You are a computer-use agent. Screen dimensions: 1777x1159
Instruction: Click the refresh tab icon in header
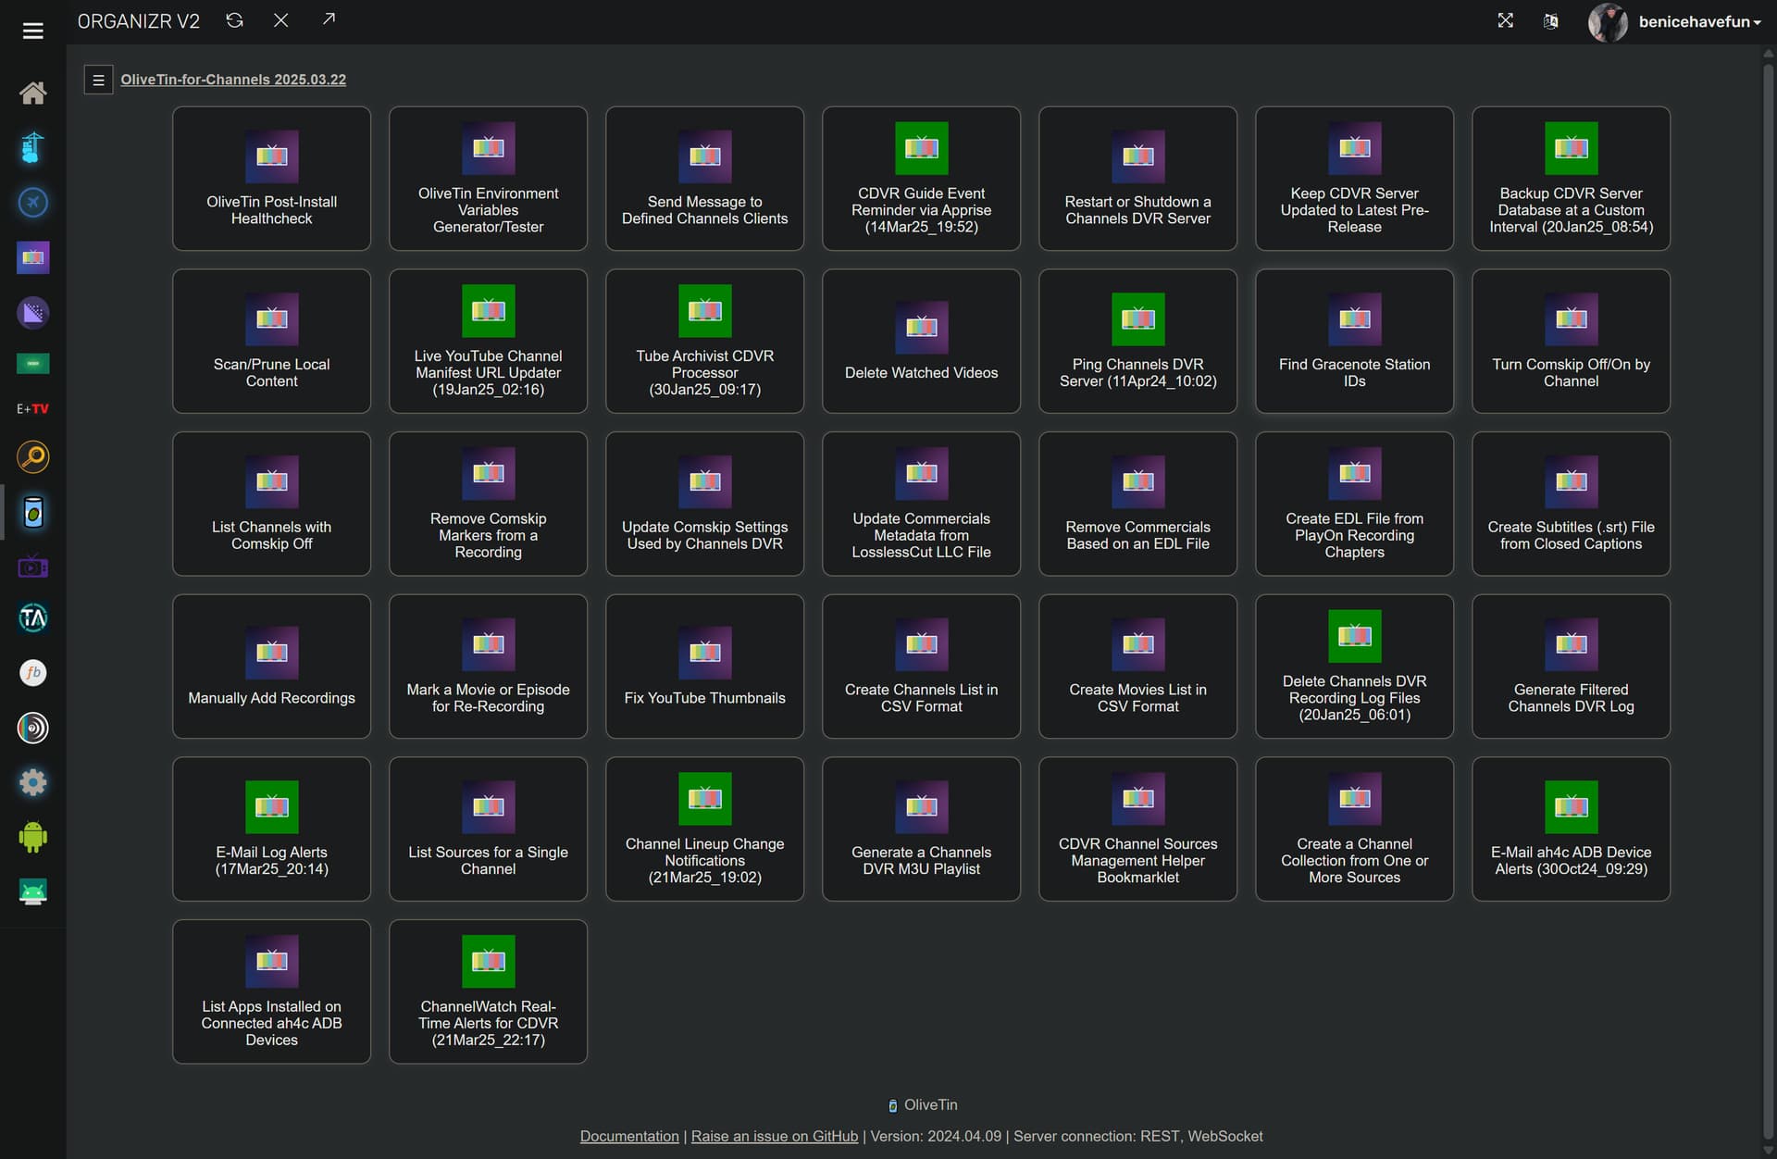[x=234, y=20]
